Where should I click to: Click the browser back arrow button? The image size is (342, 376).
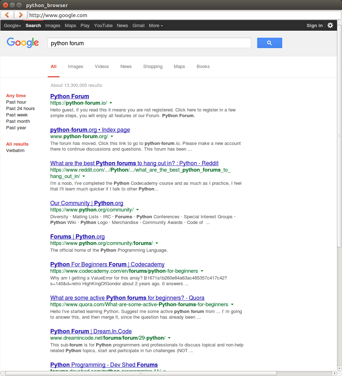pyautogui.click(x=7, y=15)
